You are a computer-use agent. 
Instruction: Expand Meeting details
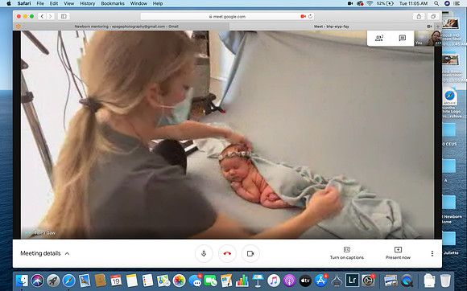(44, 253)
